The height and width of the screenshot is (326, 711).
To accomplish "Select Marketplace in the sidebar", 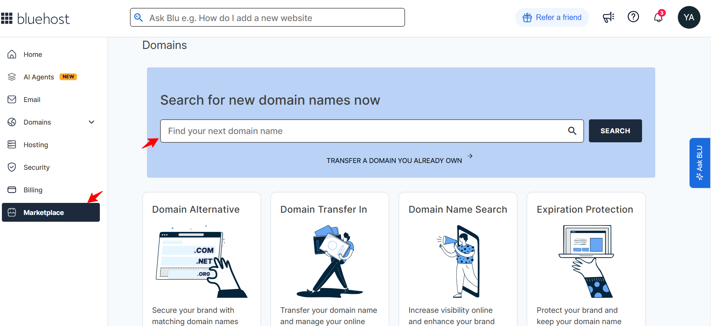I will 51,212.
